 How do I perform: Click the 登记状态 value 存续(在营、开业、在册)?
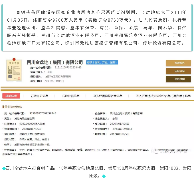34,139
